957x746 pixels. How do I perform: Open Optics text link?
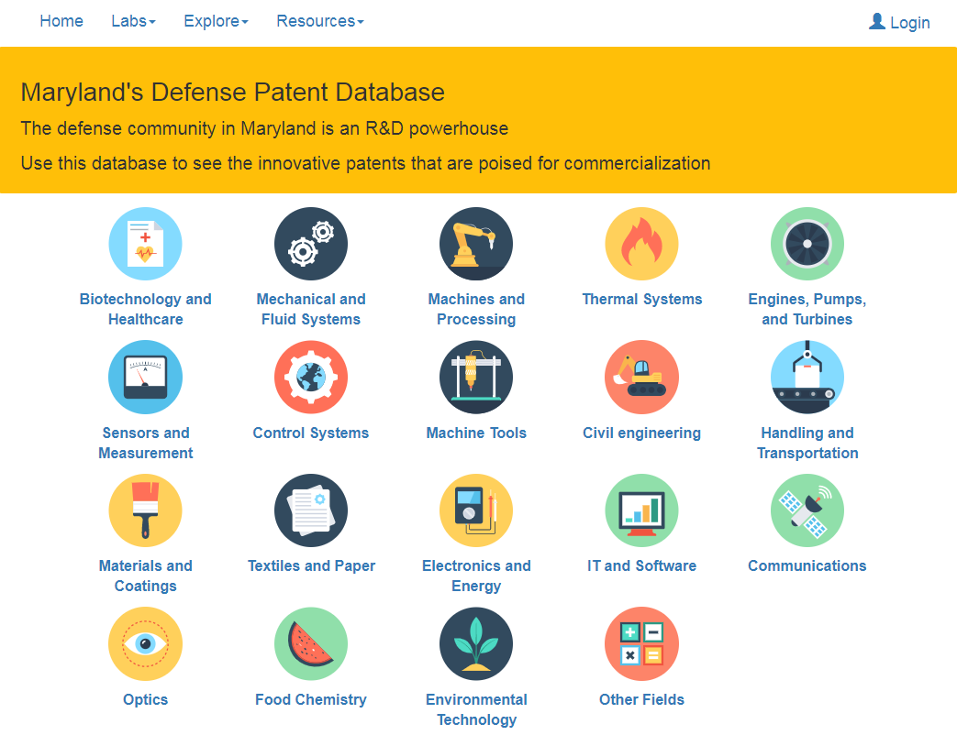145,699
